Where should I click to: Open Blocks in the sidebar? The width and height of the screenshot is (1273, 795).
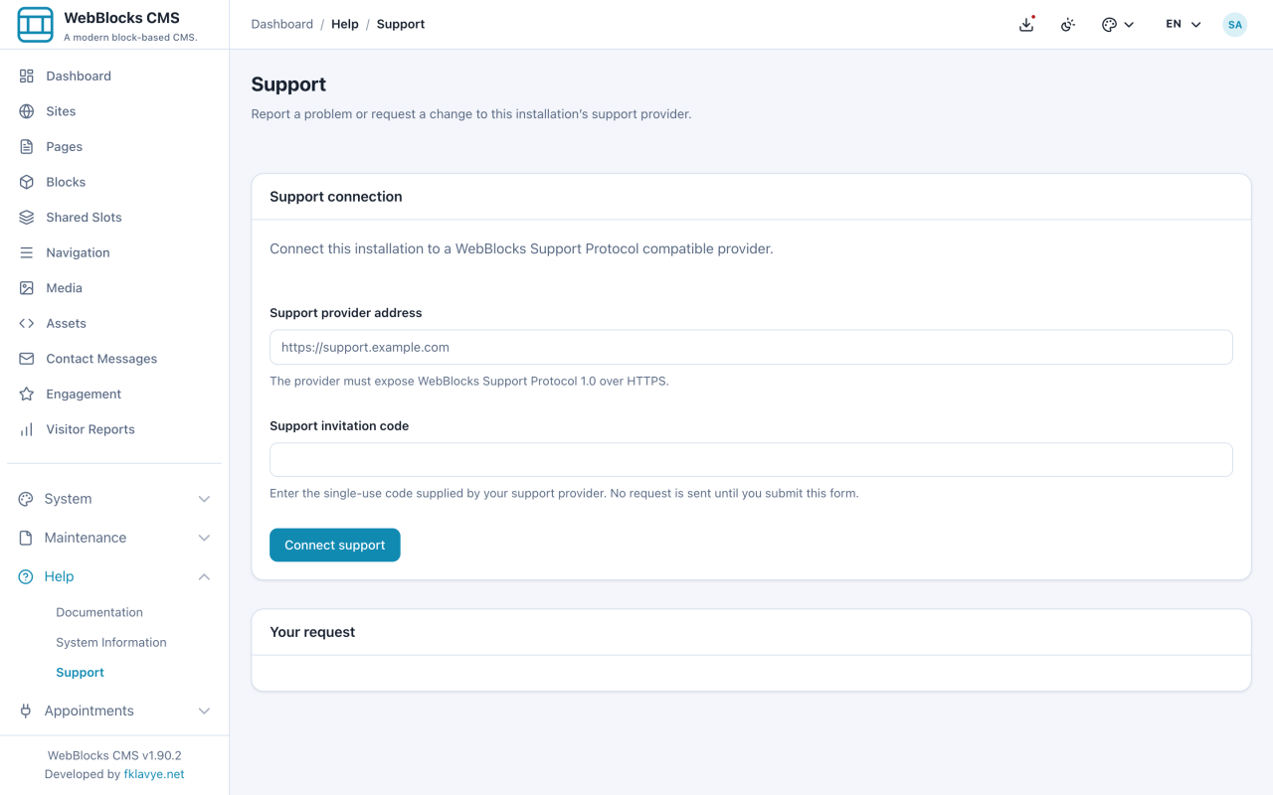(114, 182)
